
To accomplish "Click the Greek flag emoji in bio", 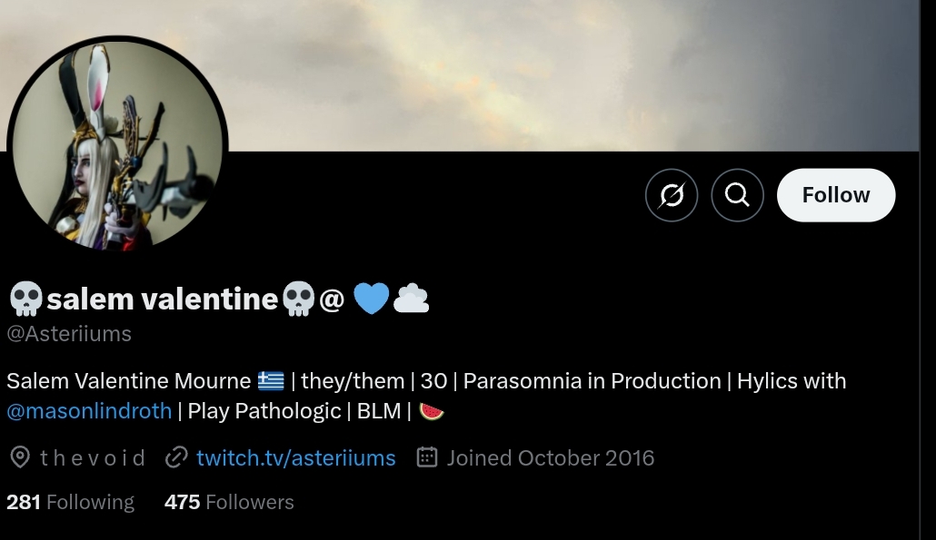I will [x=271, y=380].
